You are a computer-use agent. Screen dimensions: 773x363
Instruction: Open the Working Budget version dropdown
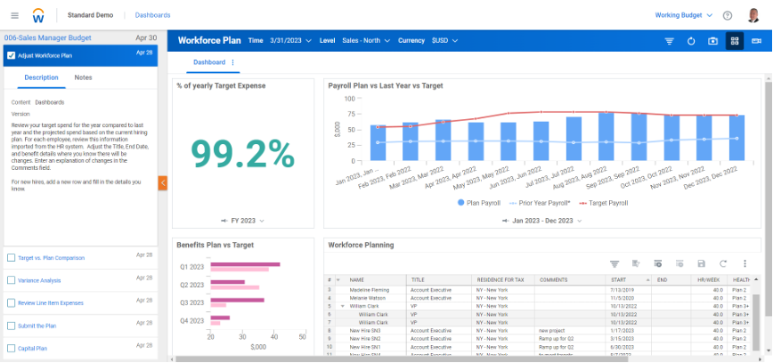click(x=684, y=15)
